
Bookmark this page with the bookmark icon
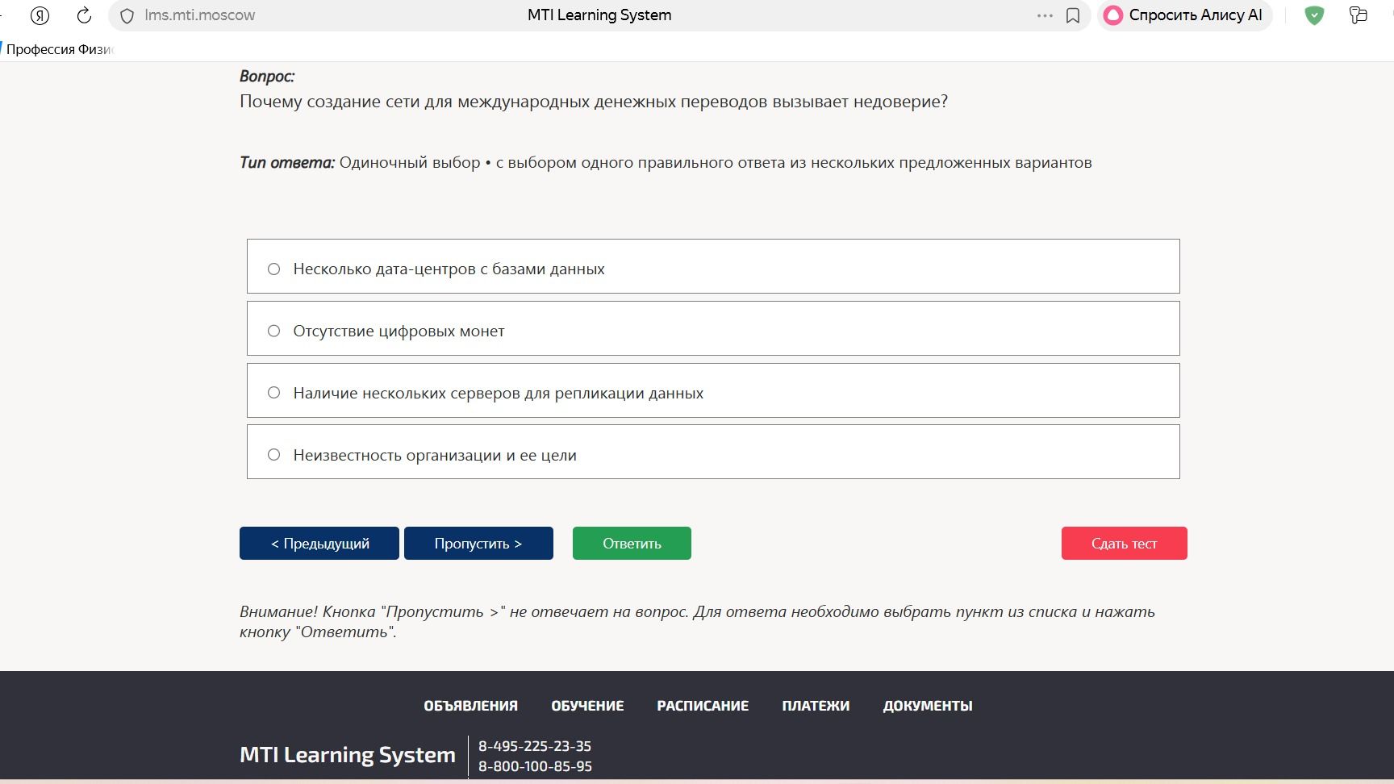tap(1073, 15)
